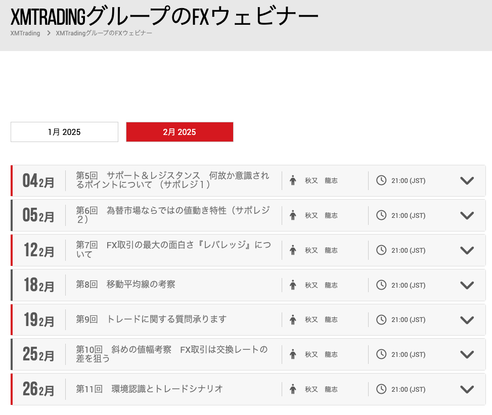Click the date 19 2月
The height and width of the screenshot is (415, 492).
[39, 320]
